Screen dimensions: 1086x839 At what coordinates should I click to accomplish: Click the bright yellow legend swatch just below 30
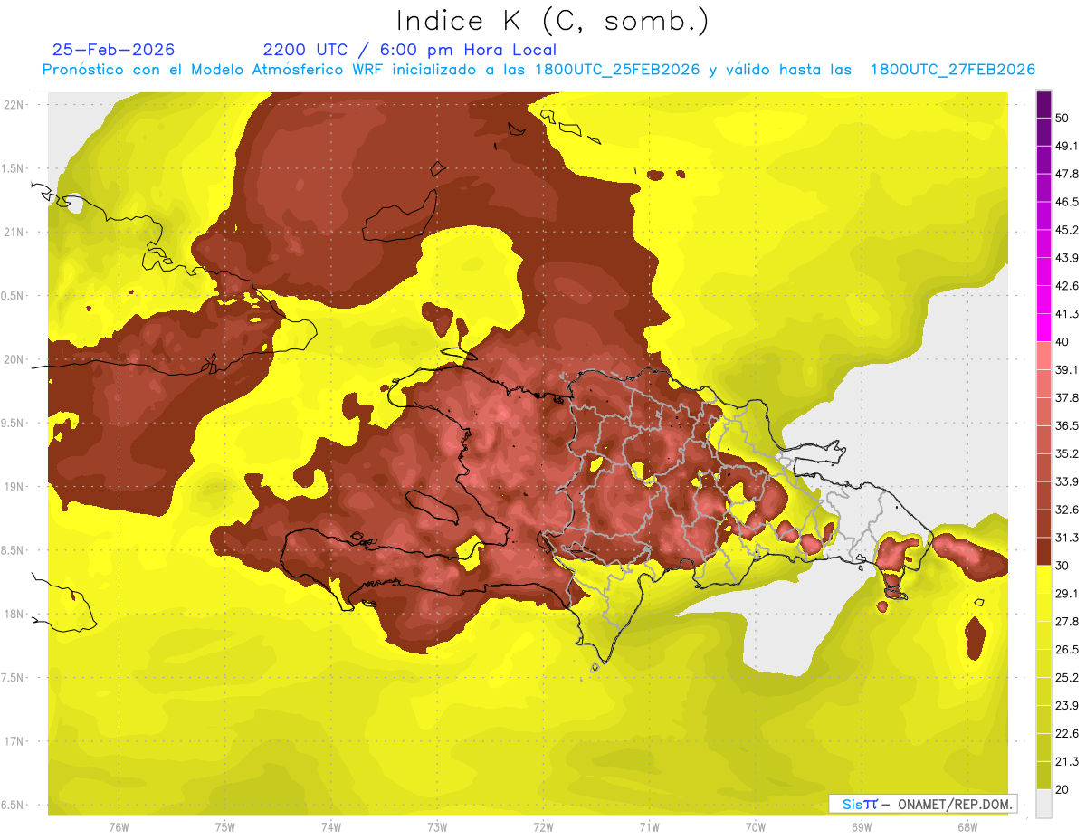[x=1043, y=580]
